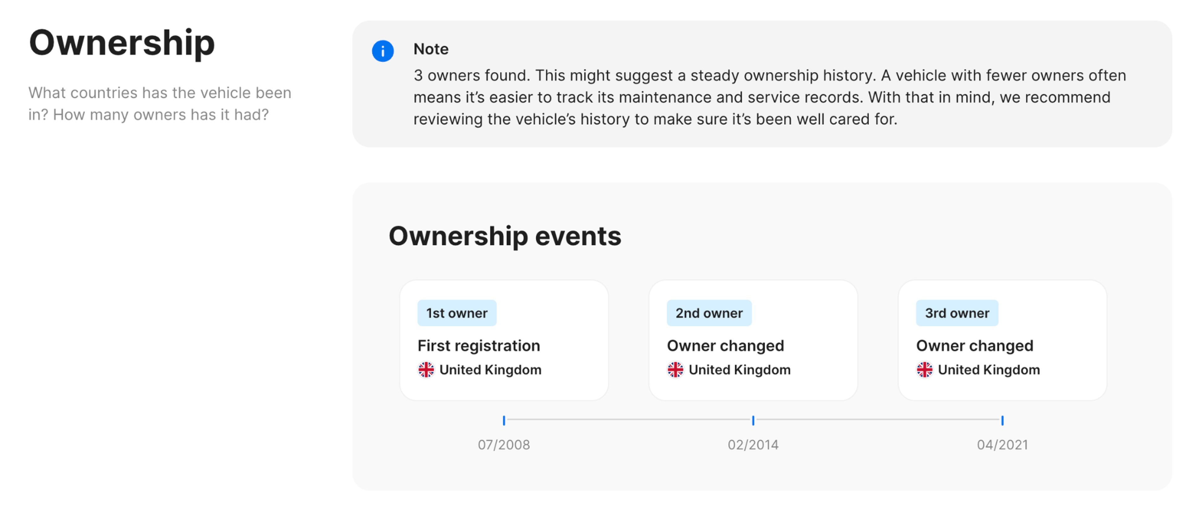
Task: Click the UK flag in 2nd owner card
Action: (x=675, y=370)
